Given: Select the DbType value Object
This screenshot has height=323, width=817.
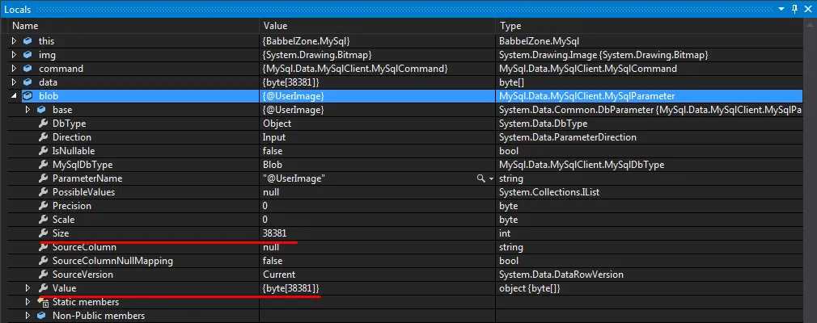Looking at the screenshot, I should click(x=277, y=124).
